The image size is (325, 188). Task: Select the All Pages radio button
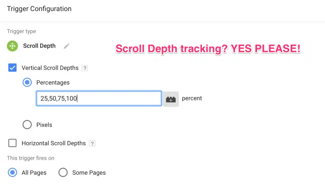tap(13, 172)
